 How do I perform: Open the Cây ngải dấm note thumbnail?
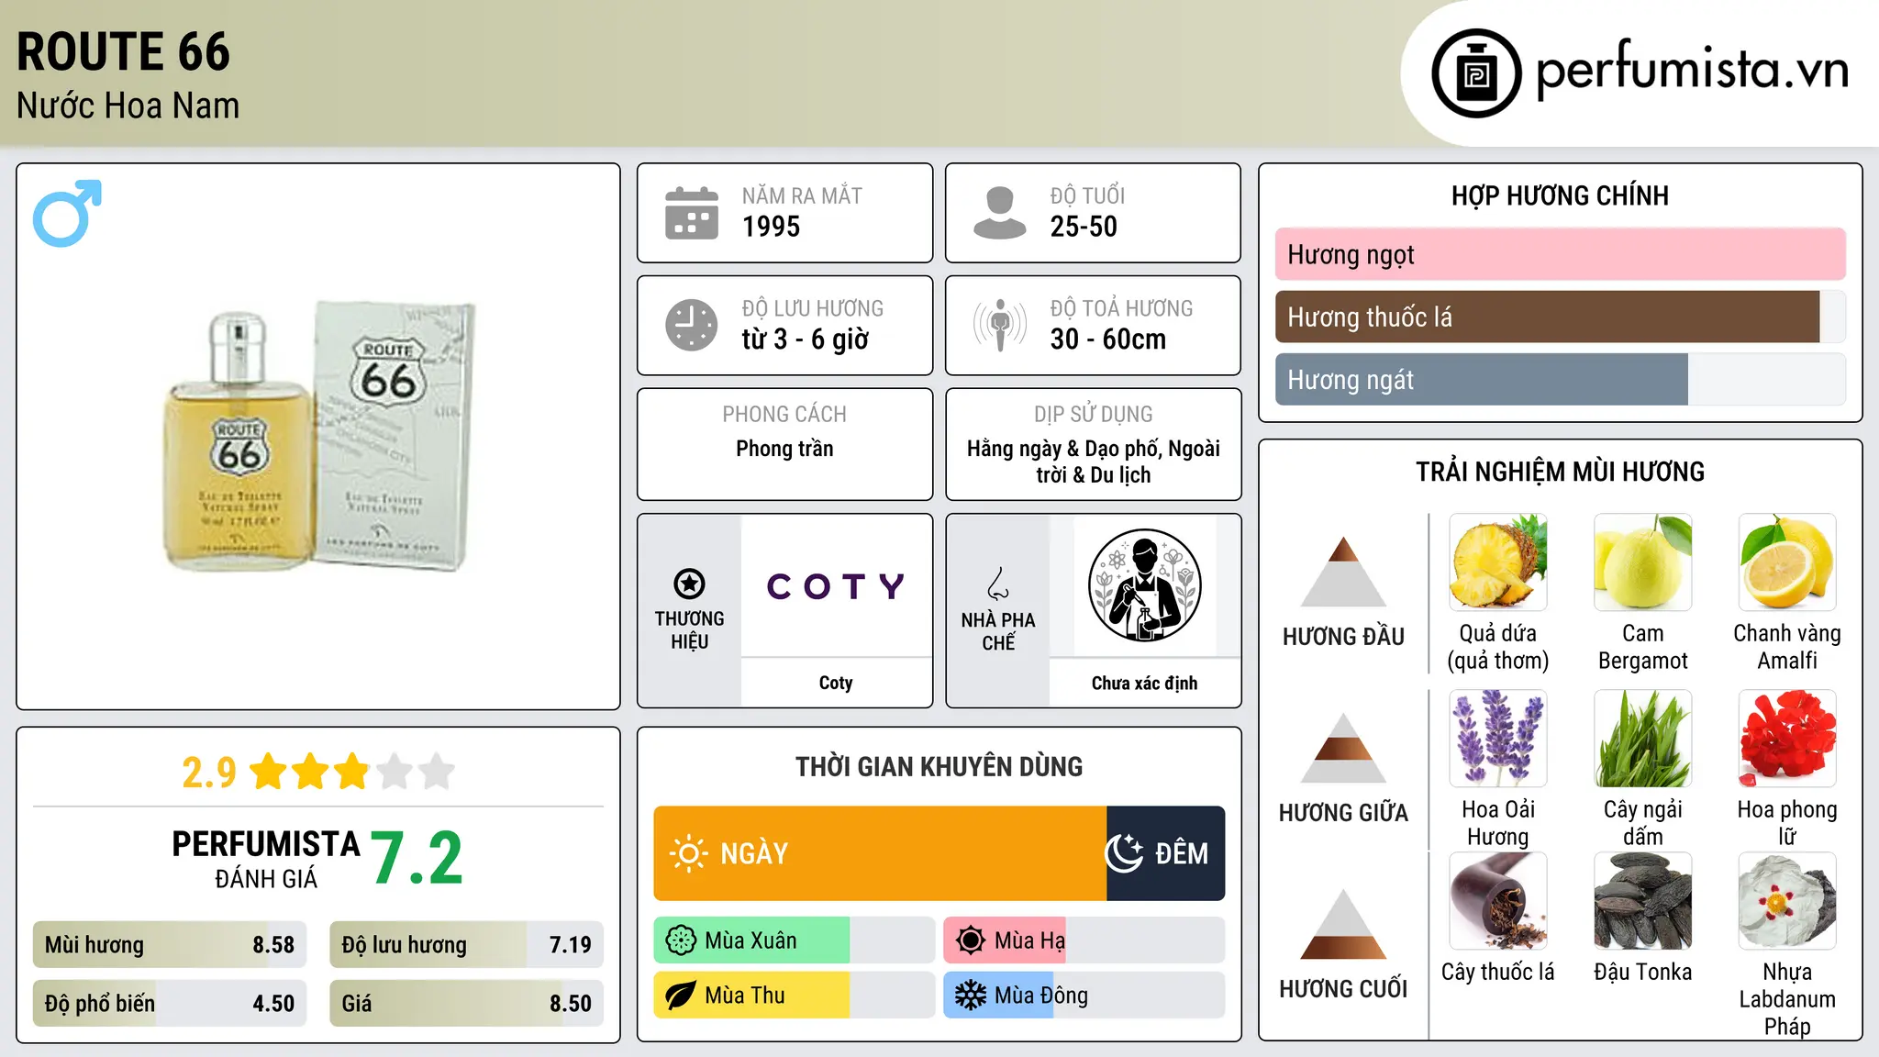coord(1643,739)
